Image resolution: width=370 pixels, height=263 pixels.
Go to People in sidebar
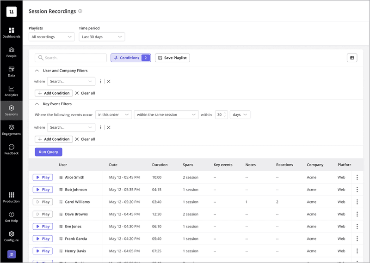pos(11,52)
